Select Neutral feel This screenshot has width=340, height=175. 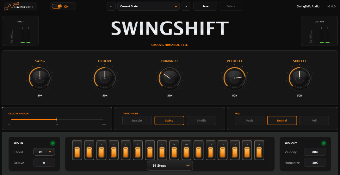tap(282, 120)
